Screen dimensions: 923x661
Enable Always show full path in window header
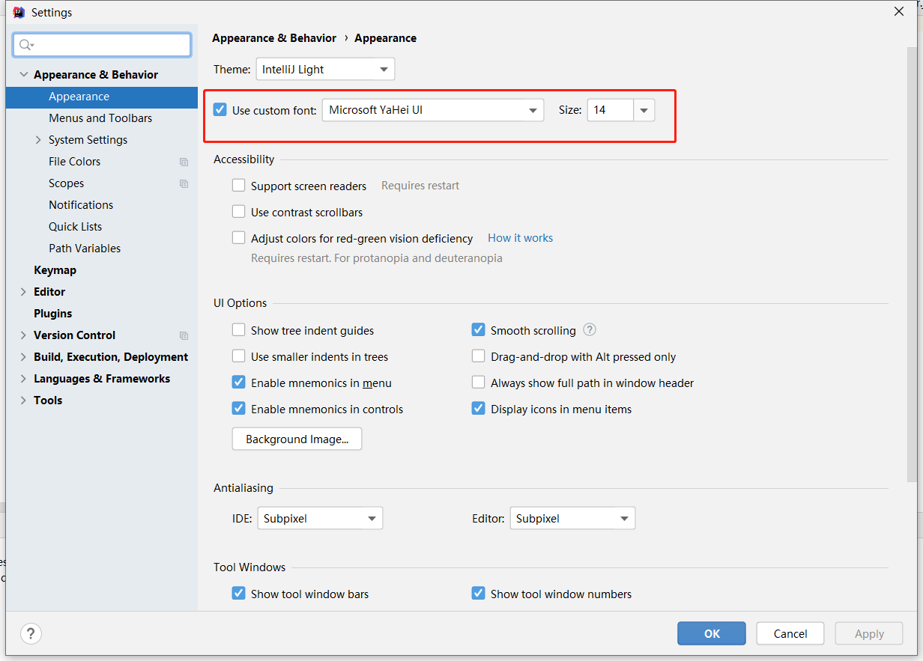tap(479, 383)
